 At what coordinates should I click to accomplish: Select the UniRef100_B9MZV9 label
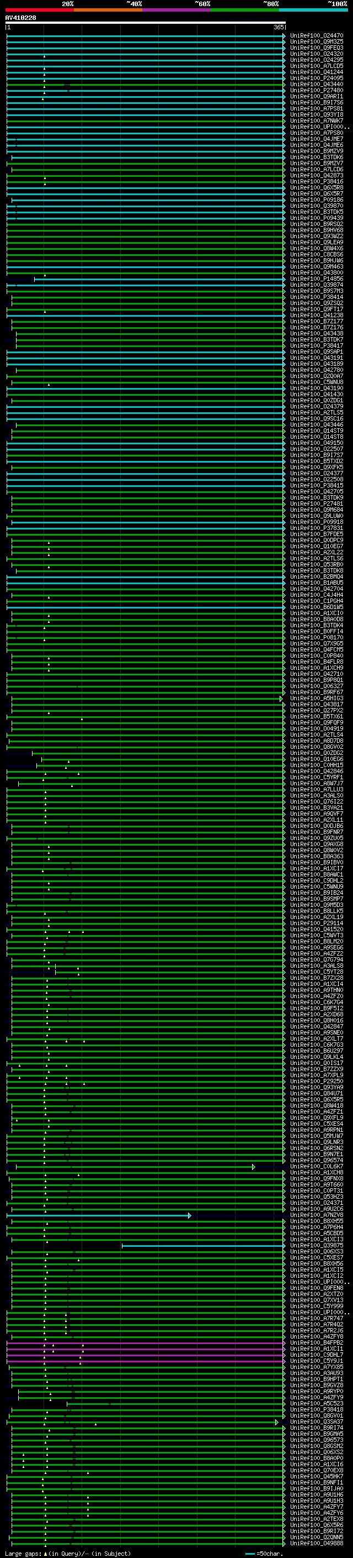click(317, 151)
